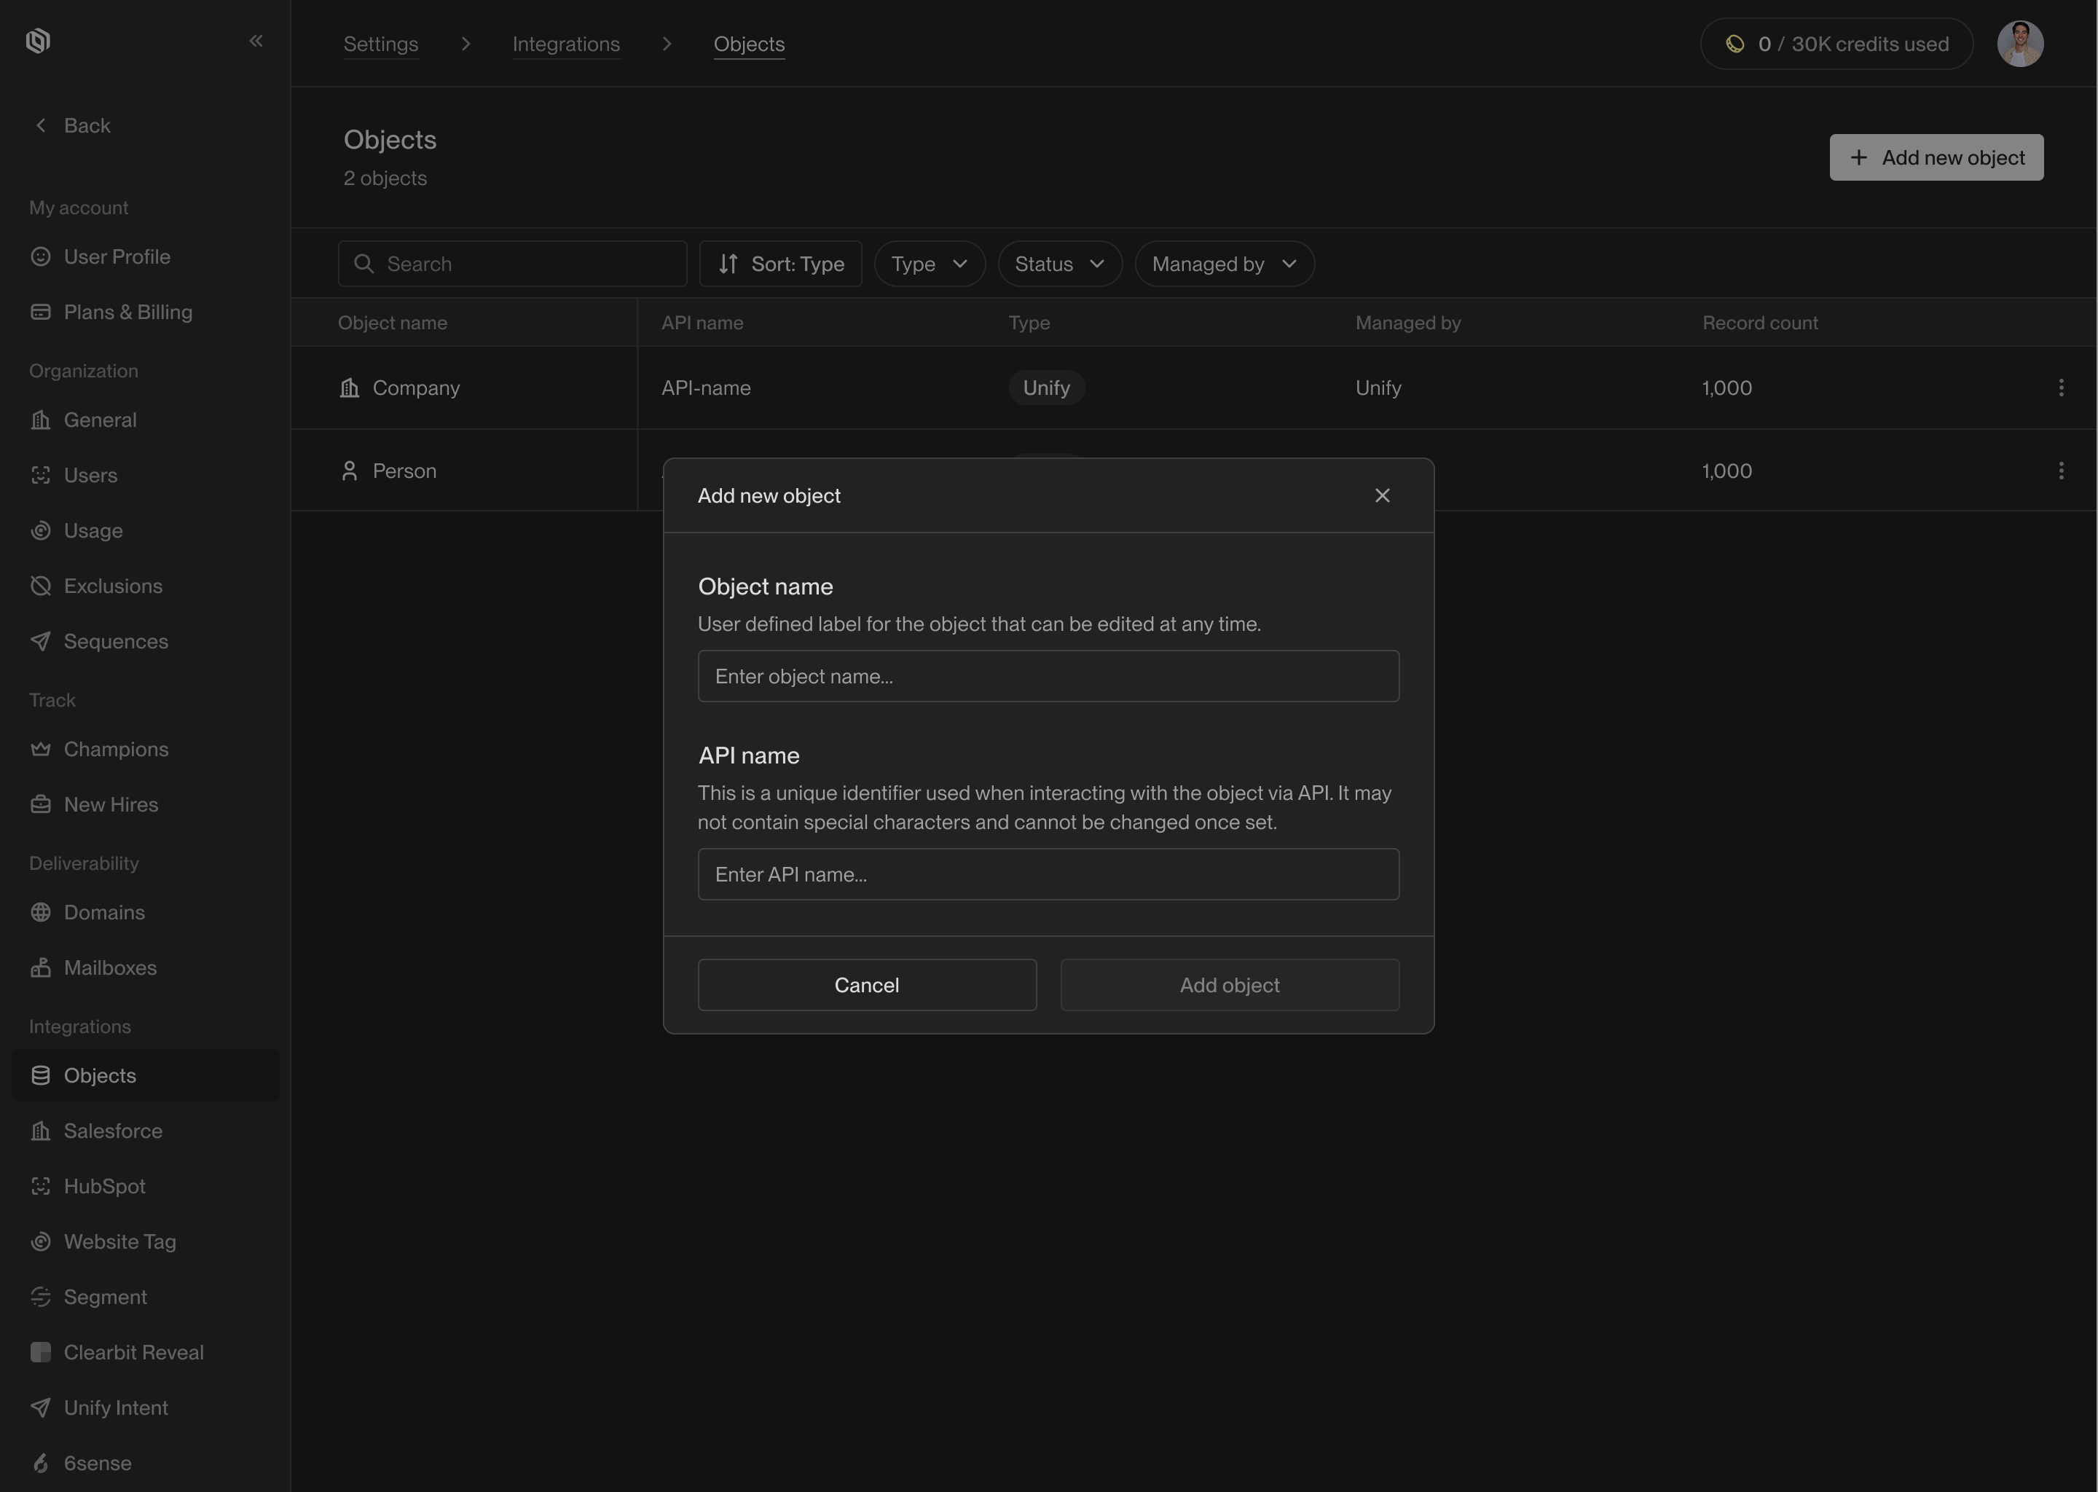Viewport: 2098px width, 1492px height.
Task: Click the Sort: Type button
Action: 780,264
